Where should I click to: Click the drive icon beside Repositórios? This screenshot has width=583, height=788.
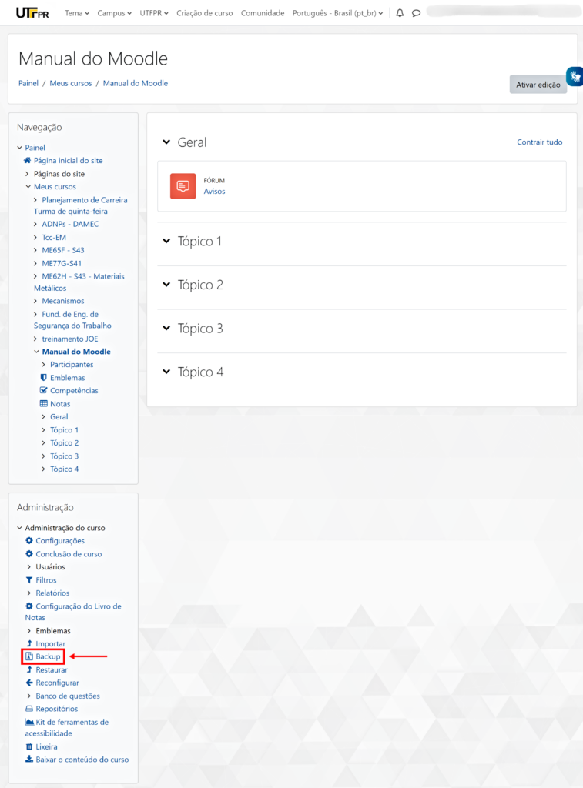[x=29, y=709]
